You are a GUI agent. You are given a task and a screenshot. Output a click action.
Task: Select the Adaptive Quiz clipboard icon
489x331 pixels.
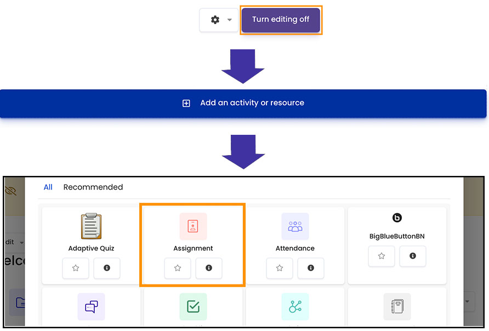pyautogui.click(x=91, y=226)
